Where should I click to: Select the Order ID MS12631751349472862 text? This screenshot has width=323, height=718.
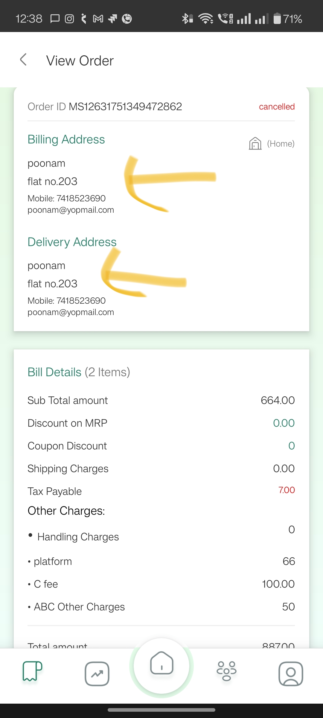pyautogui.click(x=105, y=107)
